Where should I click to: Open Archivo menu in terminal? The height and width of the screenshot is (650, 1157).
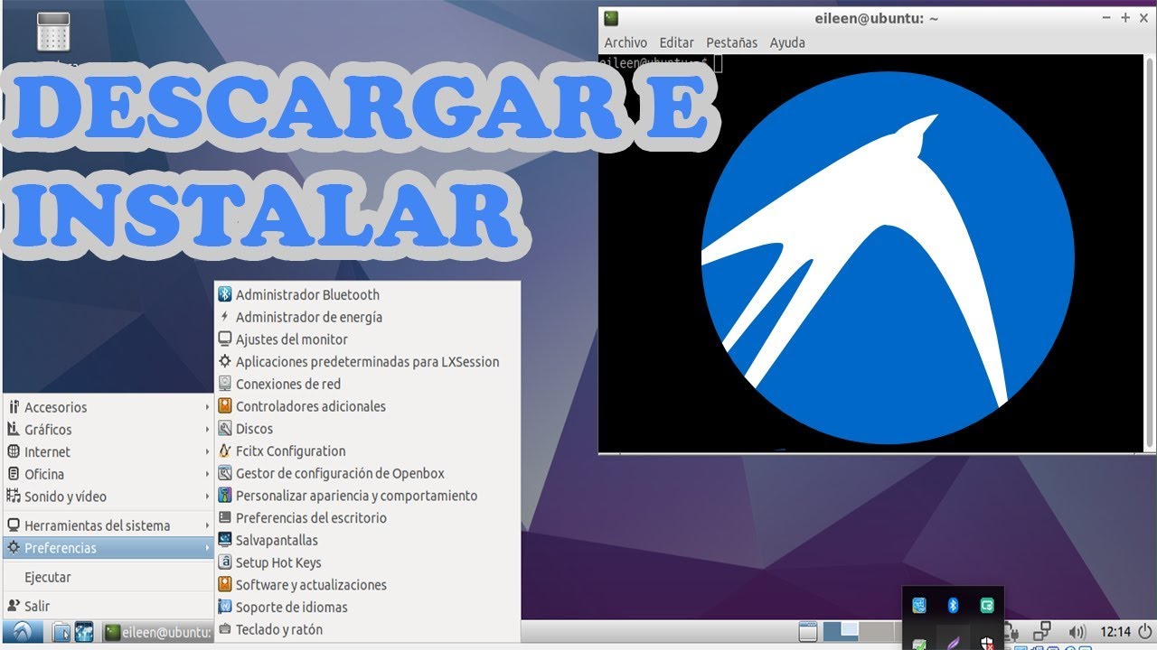click(626, 42)
